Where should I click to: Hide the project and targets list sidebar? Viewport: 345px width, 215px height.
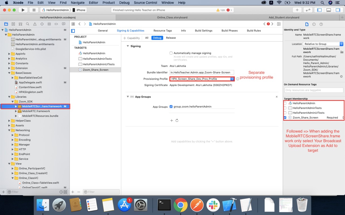coord(73,31)
